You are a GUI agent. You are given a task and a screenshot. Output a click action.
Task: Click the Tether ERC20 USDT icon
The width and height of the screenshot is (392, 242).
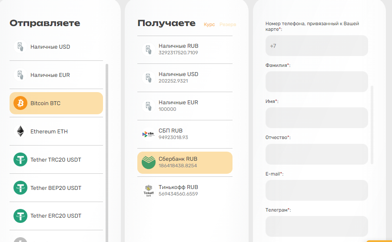point(20,215)
